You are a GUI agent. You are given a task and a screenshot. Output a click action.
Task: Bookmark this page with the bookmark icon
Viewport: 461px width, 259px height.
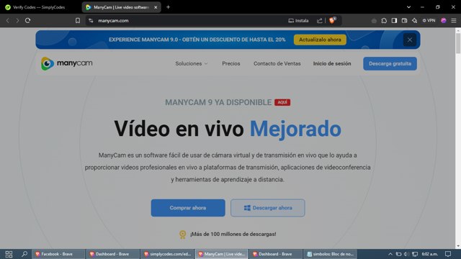(78, 21)
